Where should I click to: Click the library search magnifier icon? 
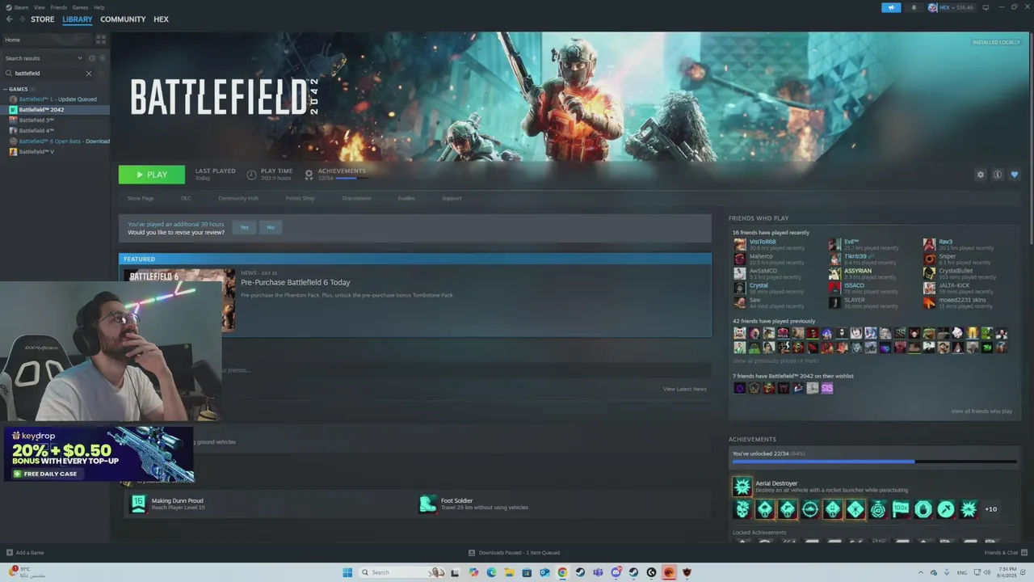click(x=9, y=74)
